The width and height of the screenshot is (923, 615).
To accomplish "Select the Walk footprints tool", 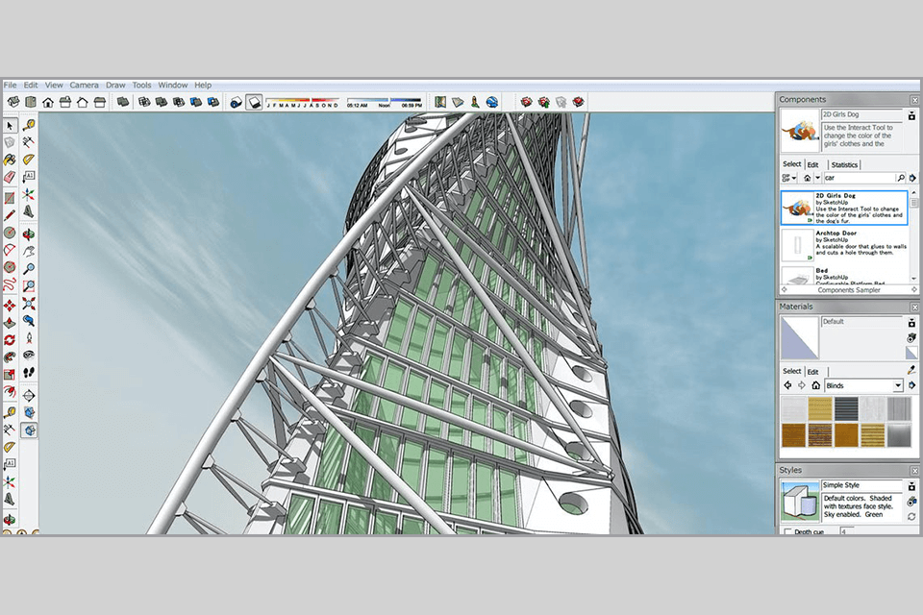I will point(29,373).
